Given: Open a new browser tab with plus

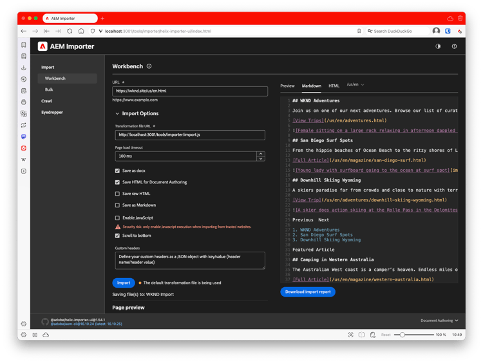Looking at the screenshot, I should point(102,19).
